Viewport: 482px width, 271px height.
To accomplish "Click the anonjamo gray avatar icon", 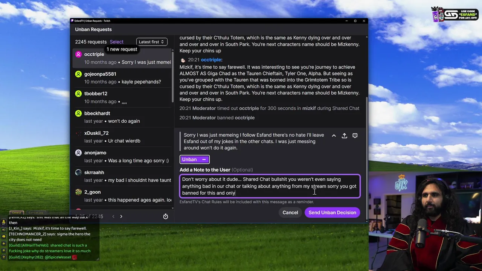I will (x=78, y=153).
